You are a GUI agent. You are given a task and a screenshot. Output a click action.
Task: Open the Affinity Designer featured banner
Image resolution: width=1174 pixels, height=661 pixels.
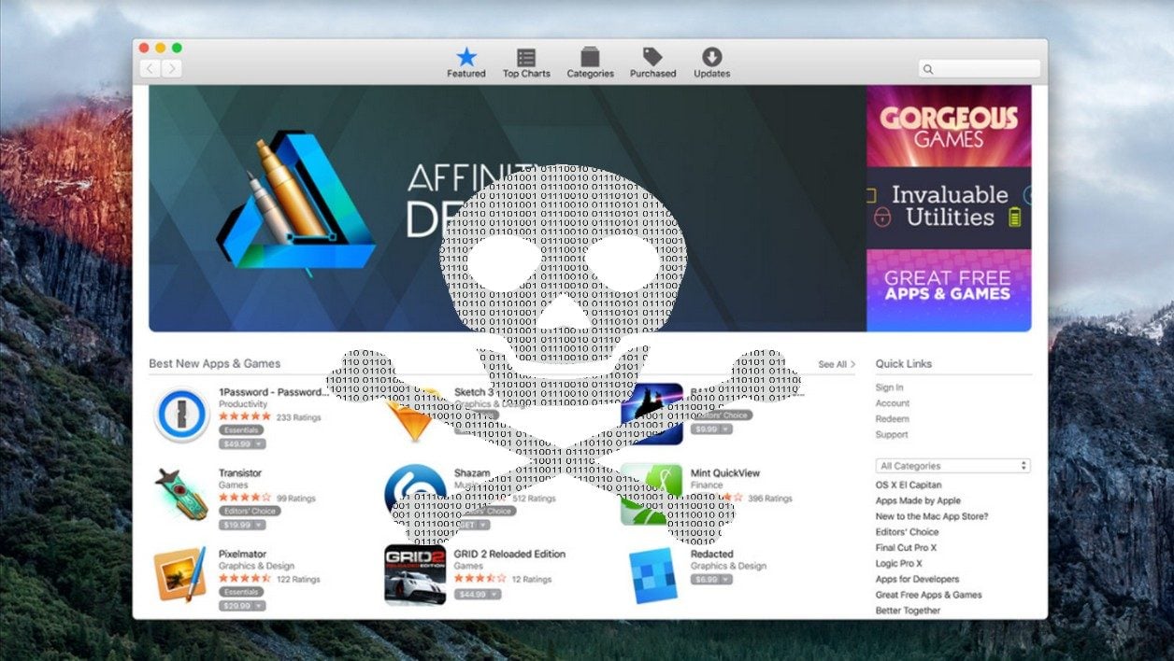pos(508,208)
